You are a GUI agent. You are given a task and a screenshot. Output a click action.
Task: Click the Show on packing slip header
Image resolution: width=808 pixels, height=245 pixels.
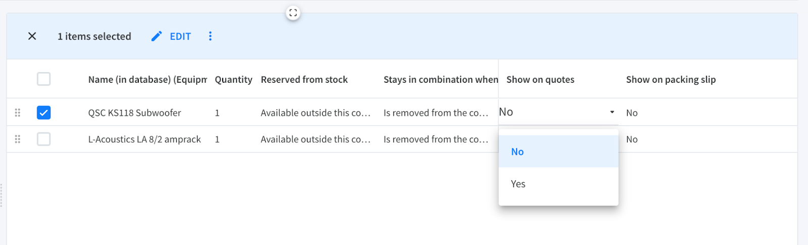coord(671,80)
